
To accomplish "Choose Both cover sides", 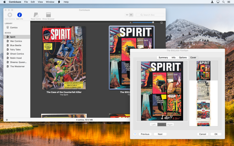I will [x=162, y=125].
